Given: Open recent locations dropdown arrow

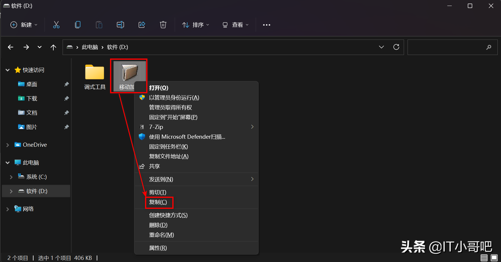Looking at the screenshot, I should tap(39, 47).
